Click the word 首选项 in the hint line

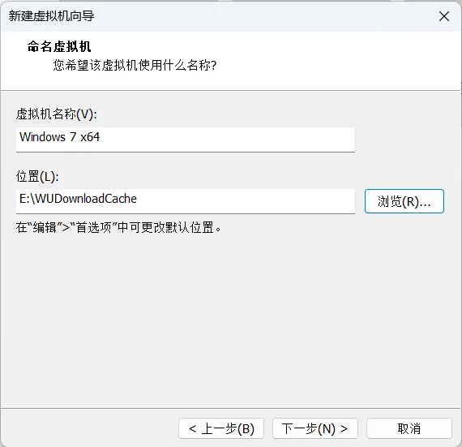point(94,228)
